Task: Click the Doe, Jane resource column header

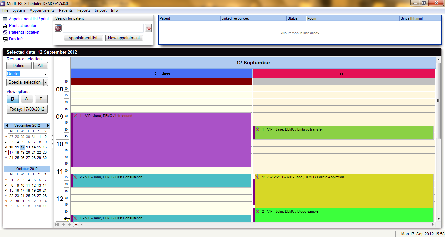Action: pos(344,74)
